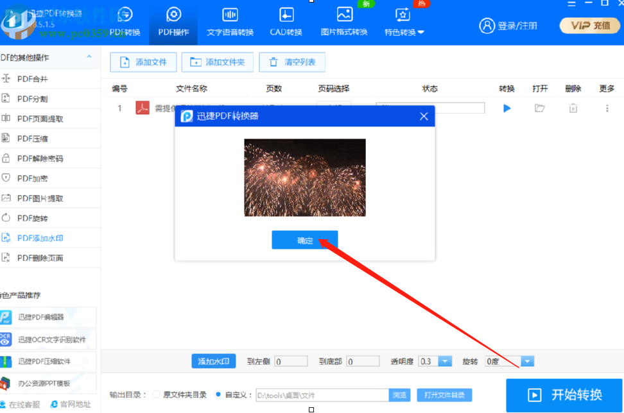Select PDF图片提取 in the sidebar

pos(49,198)
